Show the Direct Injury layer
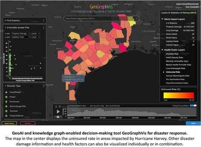This screenshot has height=147, width=201. [x=172, y=38]
